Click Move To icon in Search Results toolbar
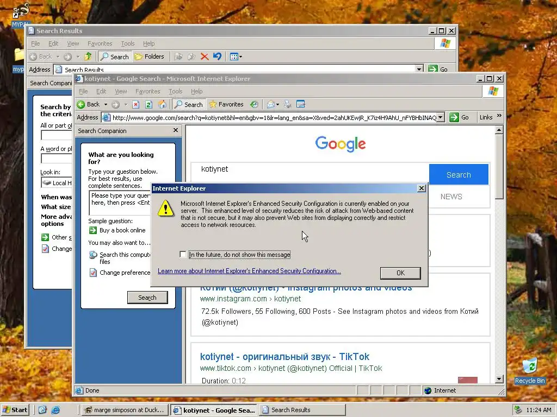The height and width of the screenshot is (417, 557). pyautogui.click(x=178, y=56)
